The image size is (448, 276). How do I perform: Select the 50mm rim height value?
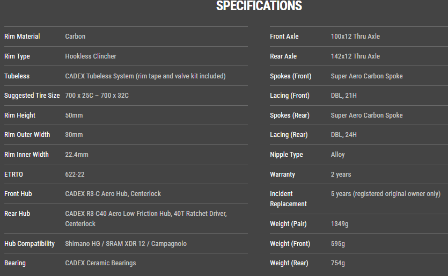[74, 115]
